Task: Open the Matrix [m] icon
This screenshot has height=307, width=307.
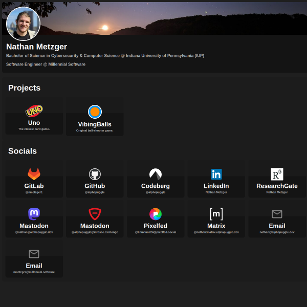Action: click(x=216, y=214)
